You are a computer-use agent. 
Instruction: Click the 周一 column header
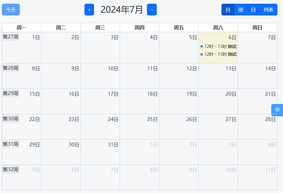click(22, 28)
